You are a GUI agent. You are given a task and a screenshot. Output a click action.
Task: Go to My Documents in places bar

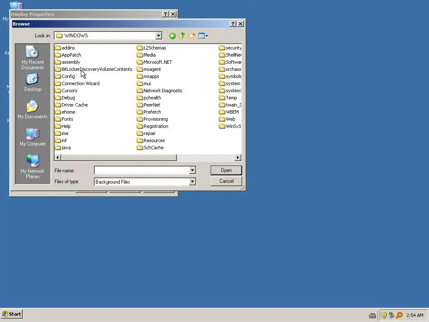33,109
